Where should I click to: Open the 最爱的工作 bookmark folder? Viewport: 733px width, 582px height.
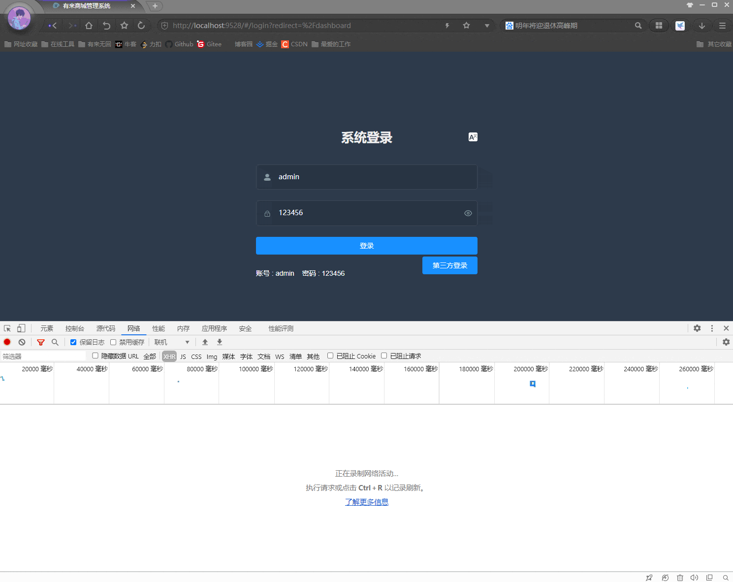[331, 44]
